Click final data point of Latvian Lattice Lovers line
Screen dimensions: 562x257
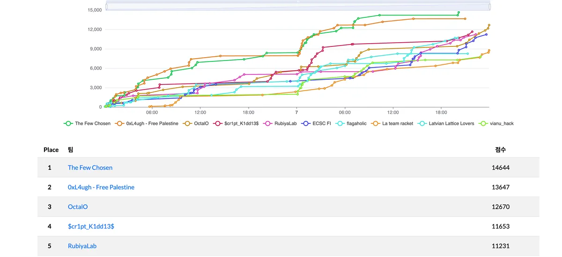(467, 53)
